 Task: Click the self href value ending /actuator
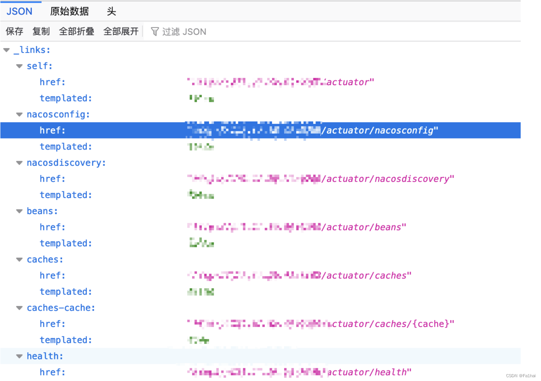[280, 82]
